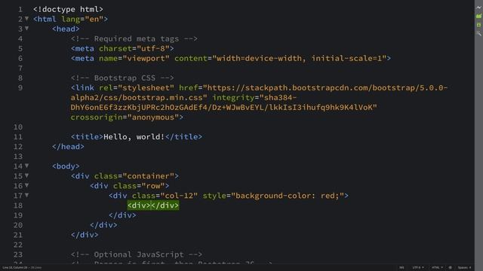Click the green square plugin icon in sidebar
The image size is (483, 271).
click(478, 25)
